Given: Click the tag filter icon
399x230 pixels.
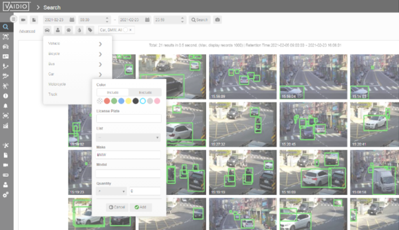Looking at the screenshot, I should coord(90,30).
